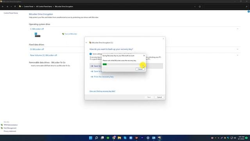Screen dimensions: 250x141
Task: Expand the D: drive section chevron
Action: pos(237,49)
